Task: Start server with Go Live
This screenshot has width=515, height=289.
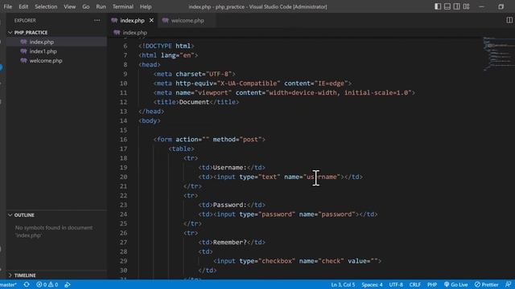Action: coord(456,284)
